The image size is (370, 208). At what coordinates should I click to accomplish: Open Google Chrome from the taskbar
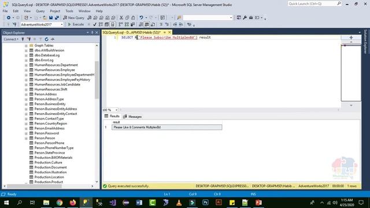pyautogui.click(x=60, y=203)
